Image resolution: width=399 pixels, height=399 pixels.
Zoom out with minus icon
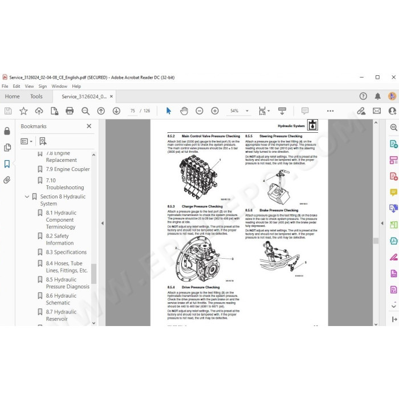(x=199, y=111)
